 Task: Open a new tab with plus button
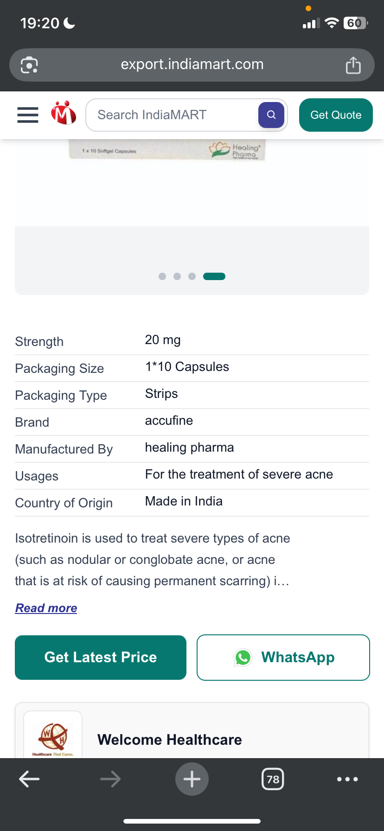(192, 779)
